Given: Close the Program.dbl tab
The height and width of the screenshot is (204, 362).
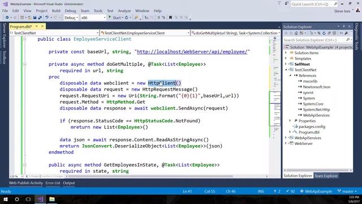Looking at the screenshot, I should (x=42, y=27).
